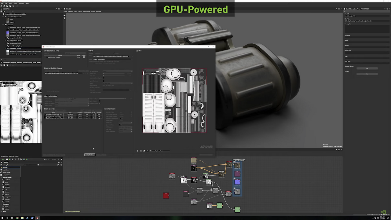This screenshot has width=391, height=220.
Task: Open the Windows menu
Action: [x=22, y=4]
